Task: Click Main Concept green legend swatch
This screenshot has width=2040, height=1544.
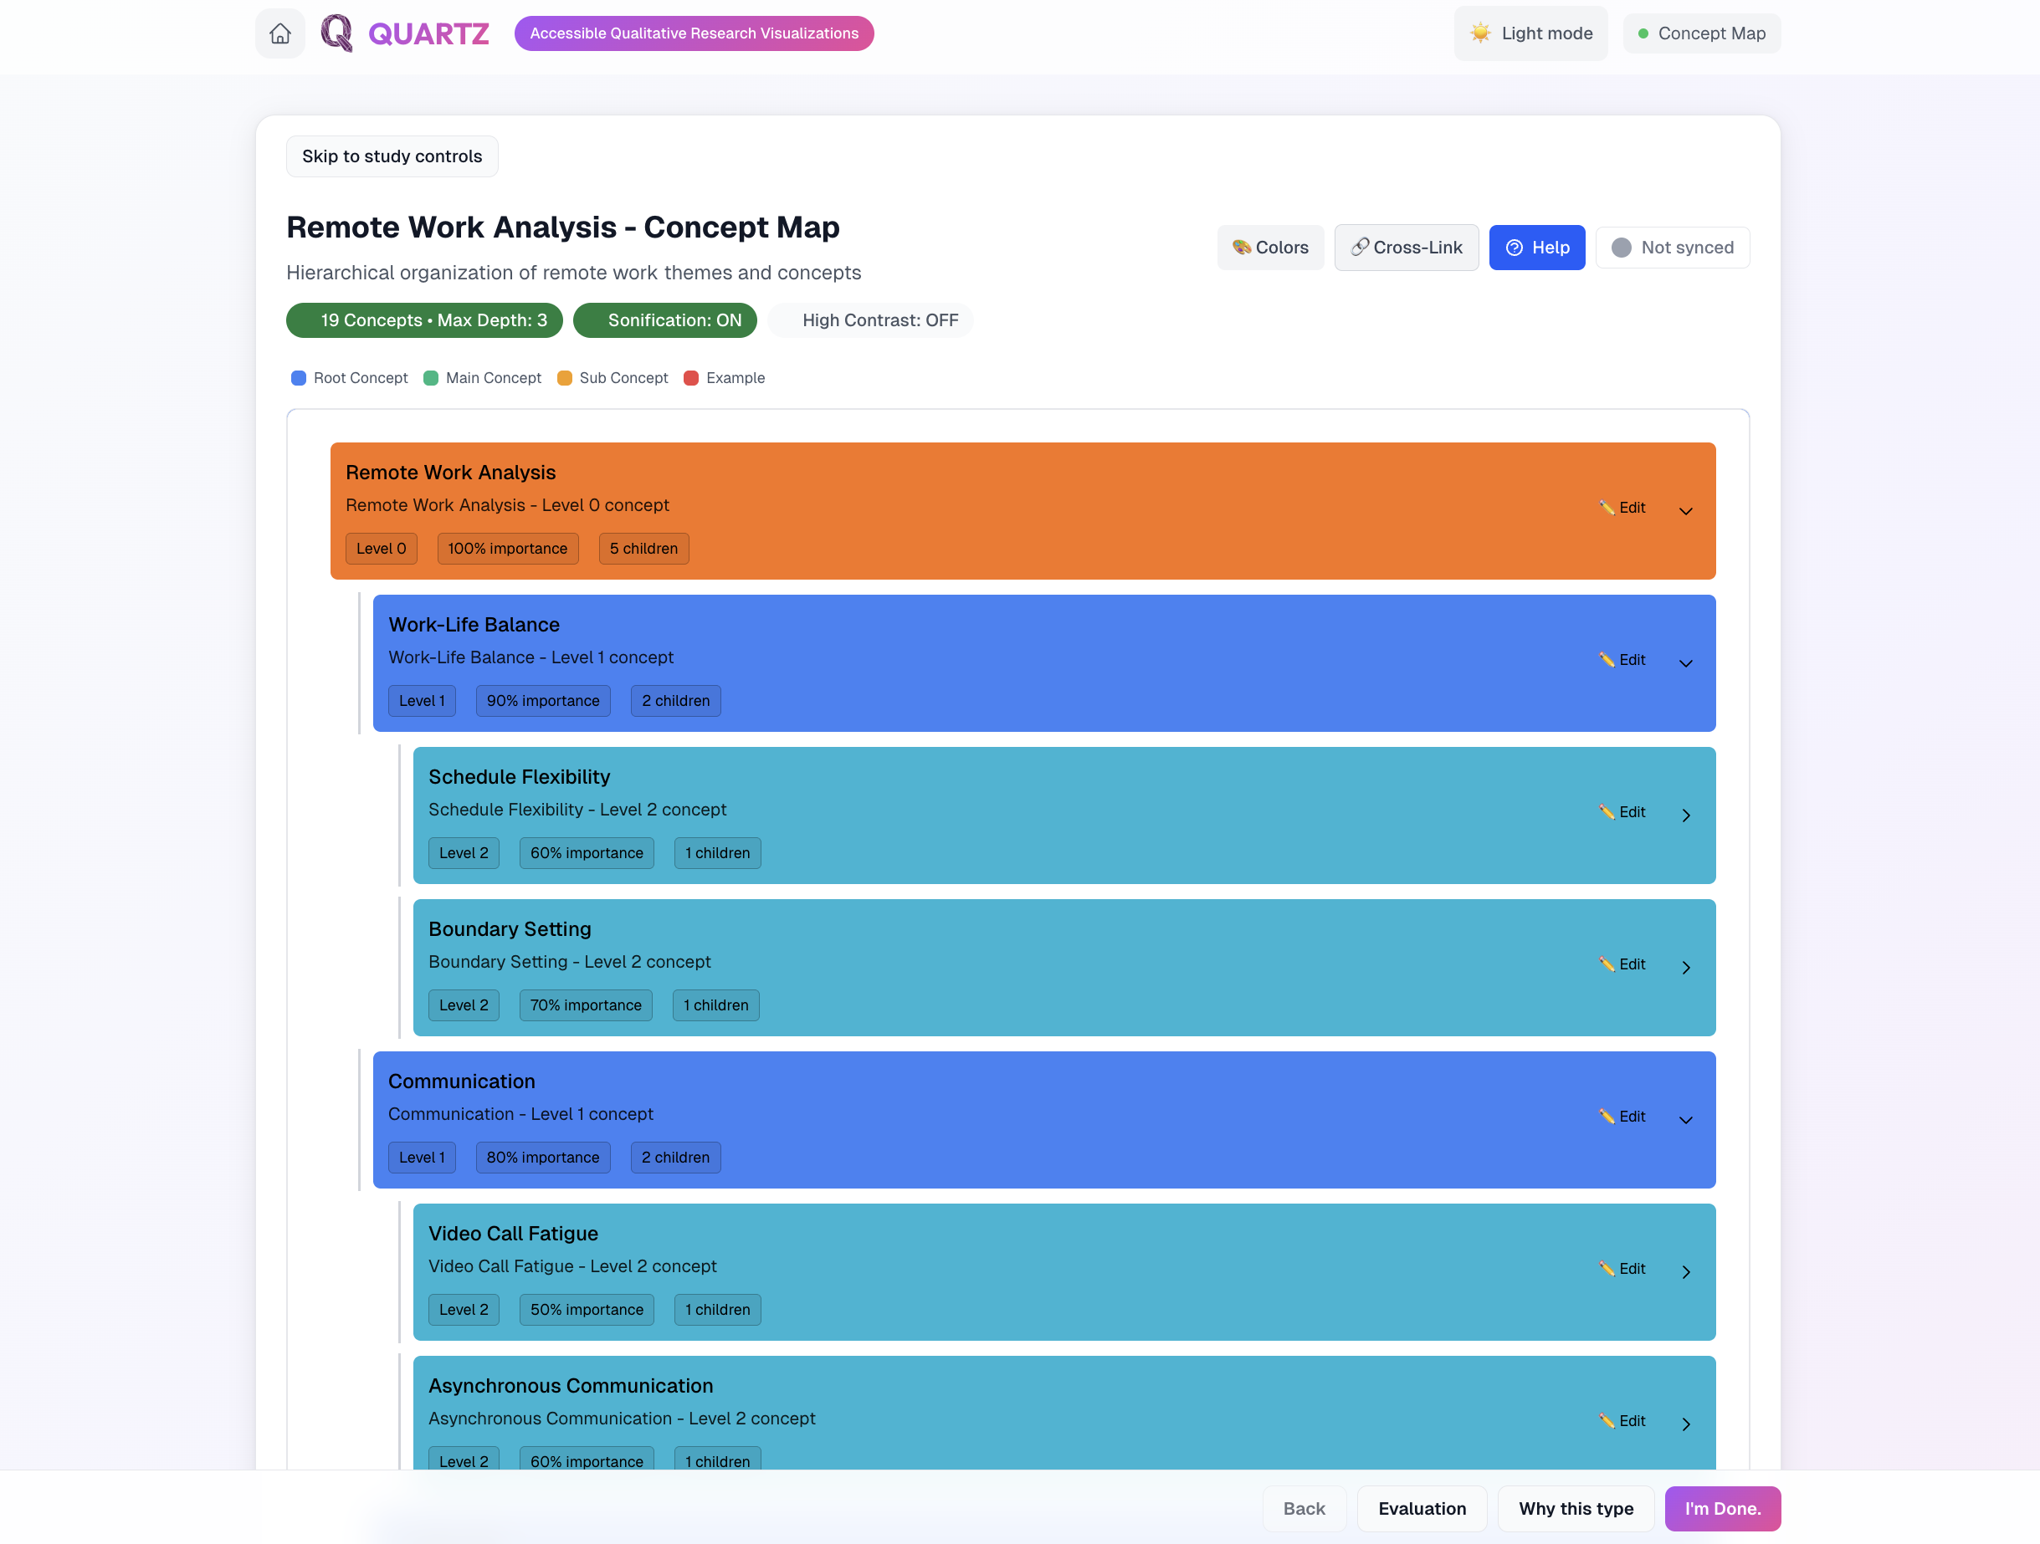Action: point(431,378)
